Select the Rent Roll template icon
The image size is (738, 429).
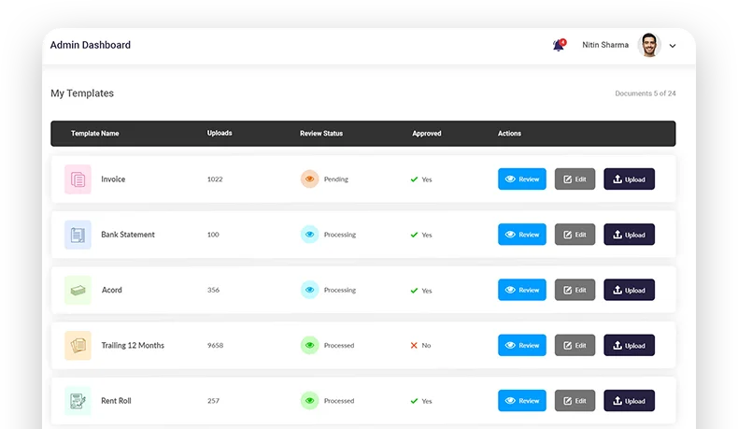[x=78, y=401]
